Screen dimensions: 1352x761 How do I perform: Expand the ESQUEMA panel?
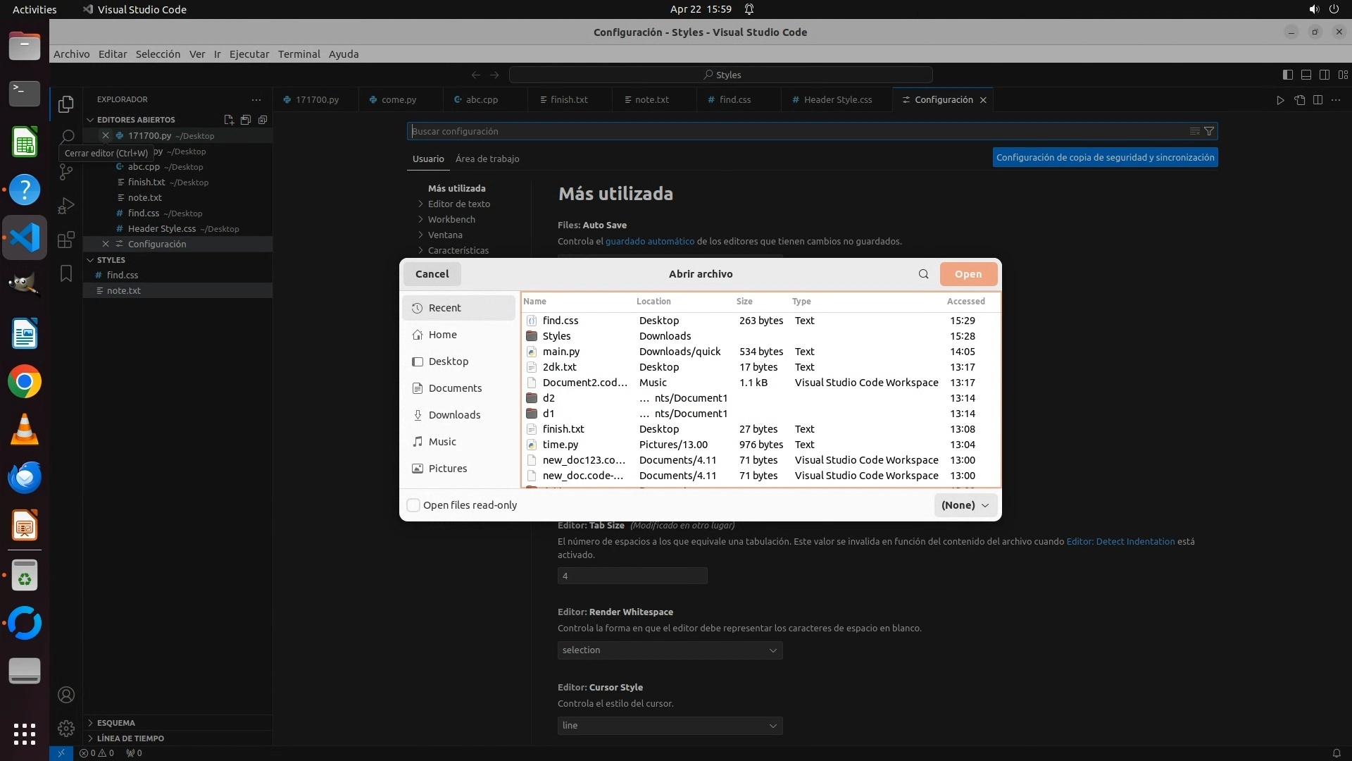click(x=115, y=723)
